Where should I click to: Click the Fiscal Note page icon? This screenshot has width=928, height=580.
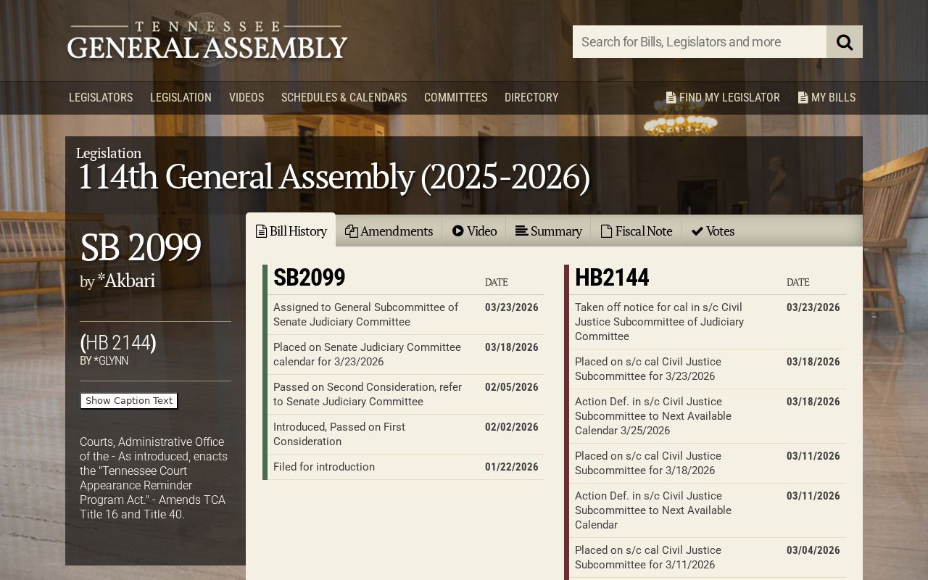[x=607, y=231]
